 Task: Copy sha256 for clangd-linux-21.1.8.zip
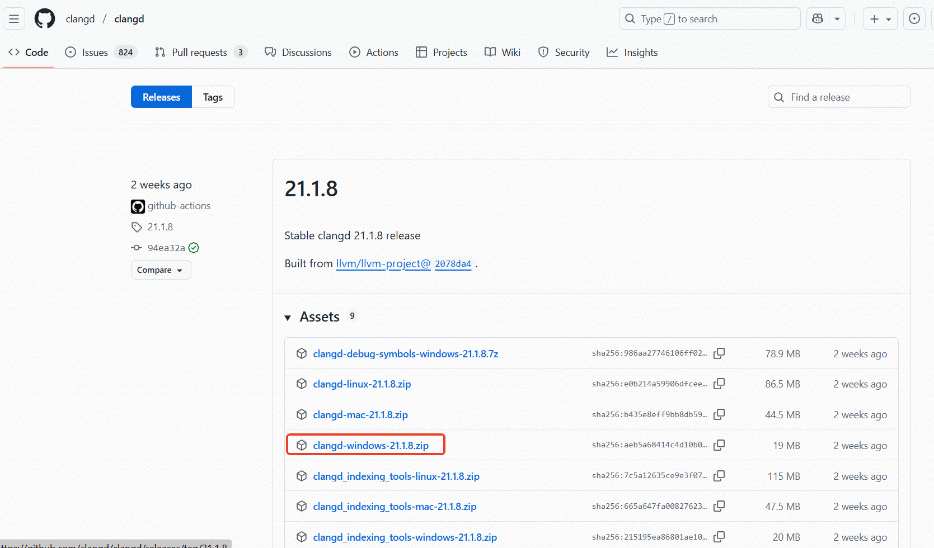[x=719, y=384]
